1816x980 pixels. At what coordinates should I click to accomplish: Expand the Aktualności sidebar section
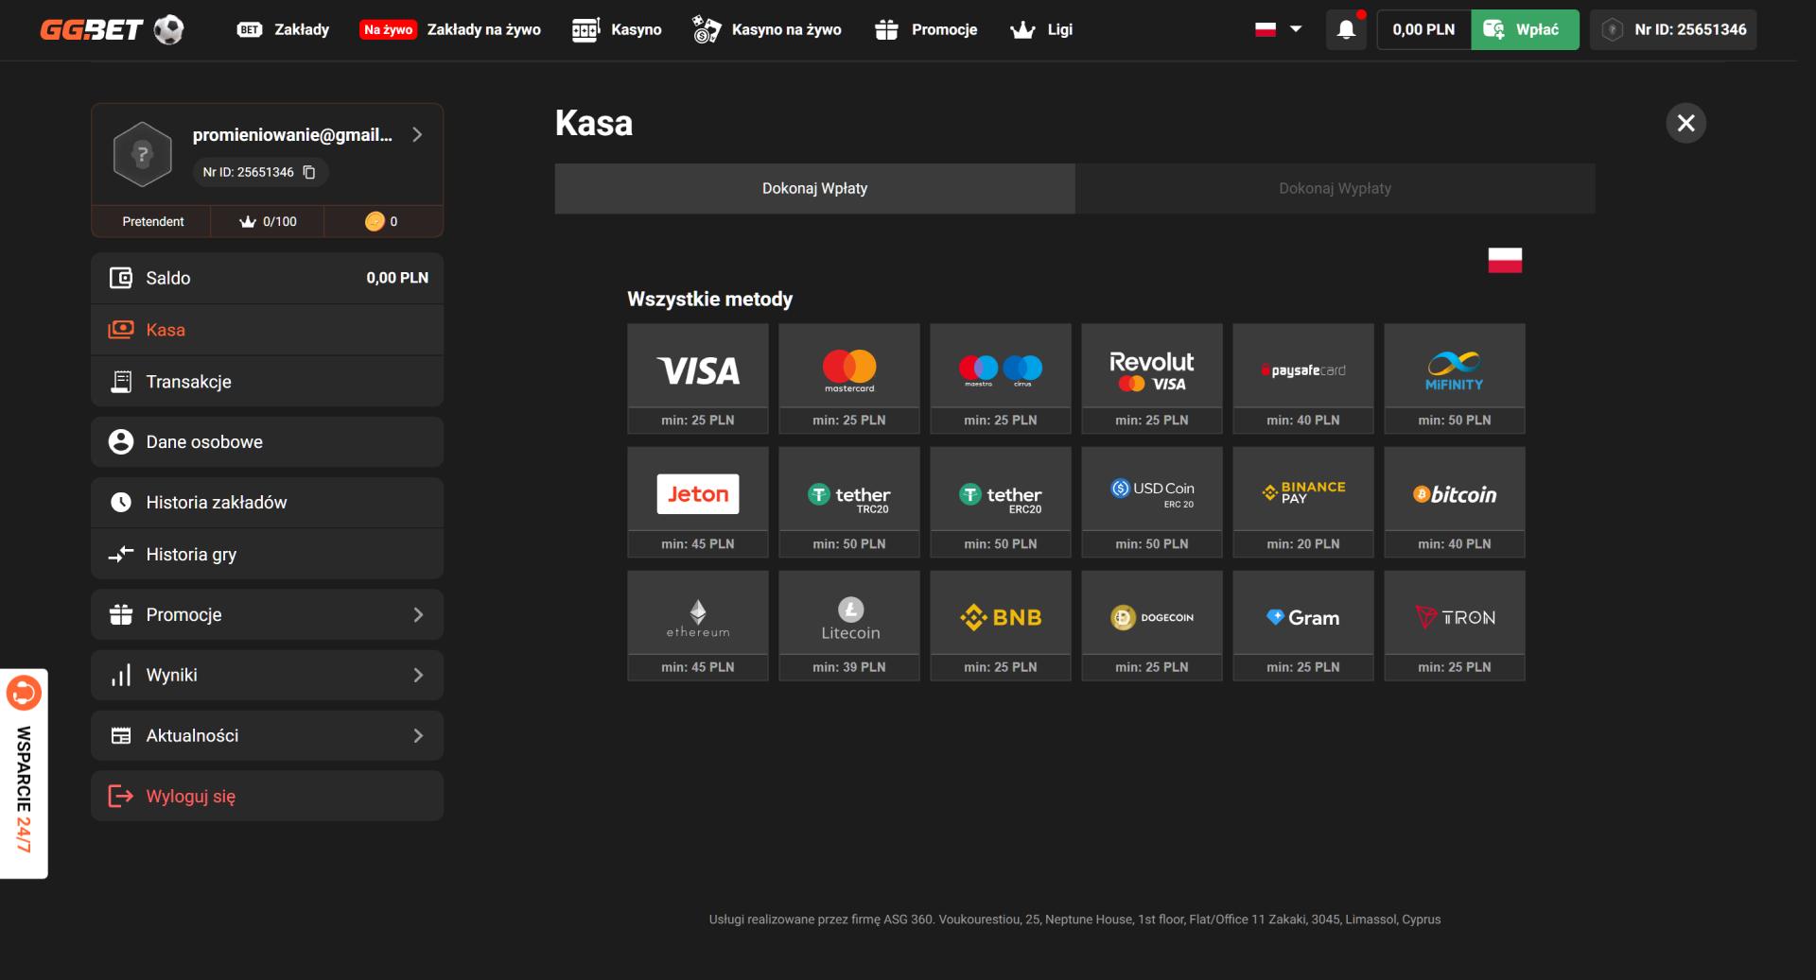(268, 735)
